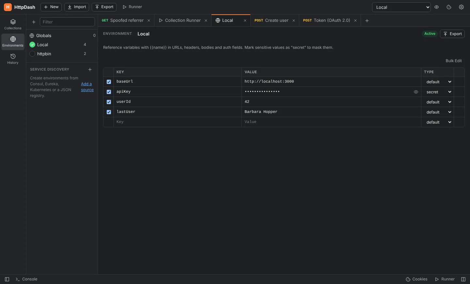
Task: Click the top bar Export button
Action: [104, 7]
